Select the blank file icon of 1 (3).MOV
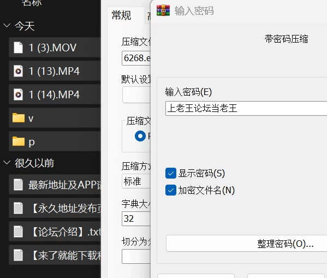The width and height of the screenshot is (327, 278). 18,48
